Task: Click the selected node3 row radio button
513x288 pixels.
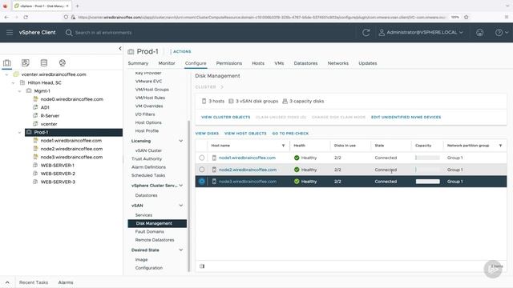Action: point(201,182)
